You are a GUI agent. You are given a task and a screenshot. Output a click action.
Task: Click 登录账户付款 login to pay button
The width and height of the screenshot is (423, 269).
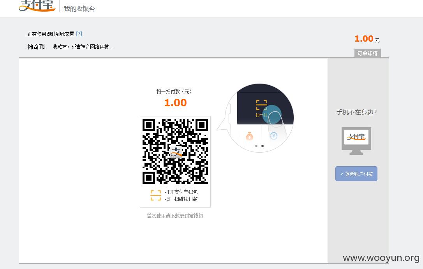(356, 174)
